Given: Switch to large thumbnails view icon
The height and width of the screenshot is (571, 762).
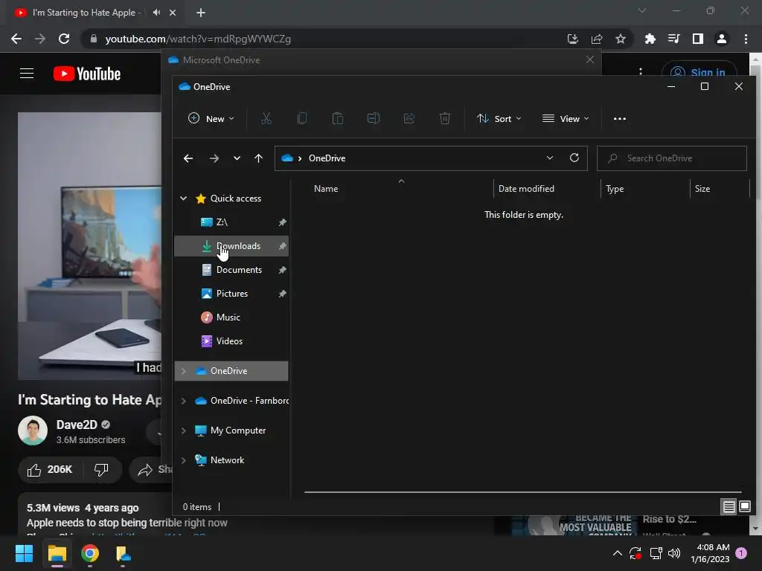Looking at the screenshot, I should pyautogui.click(x=744, y=507).
